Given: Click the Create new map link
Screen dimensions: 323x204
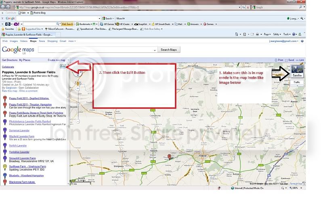Looking at the screenshot, I should [57, 60].
